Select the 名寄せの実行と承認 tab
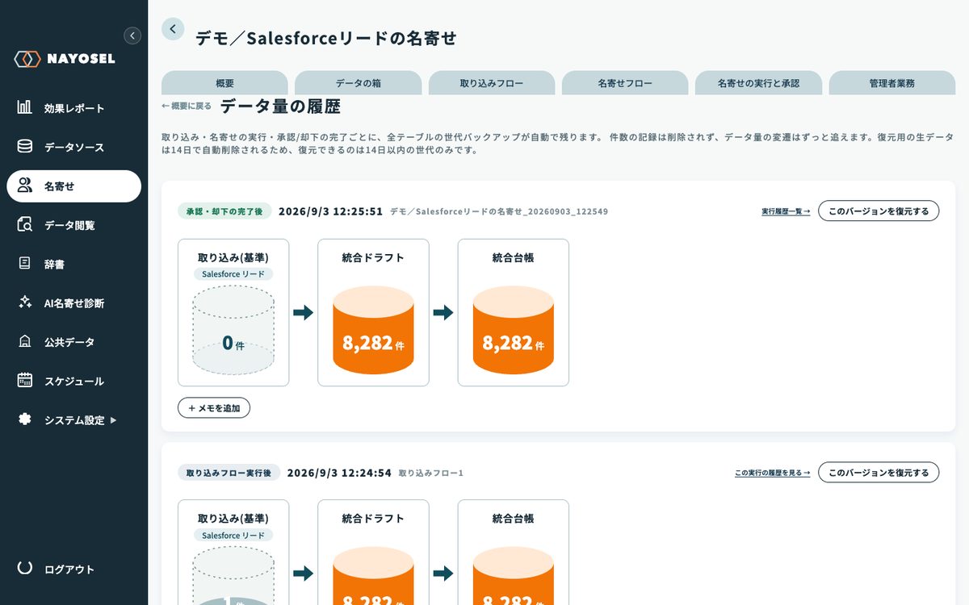The width and height of the screenshot is (969, 605). pyautogui.click(x=759, y=83)
